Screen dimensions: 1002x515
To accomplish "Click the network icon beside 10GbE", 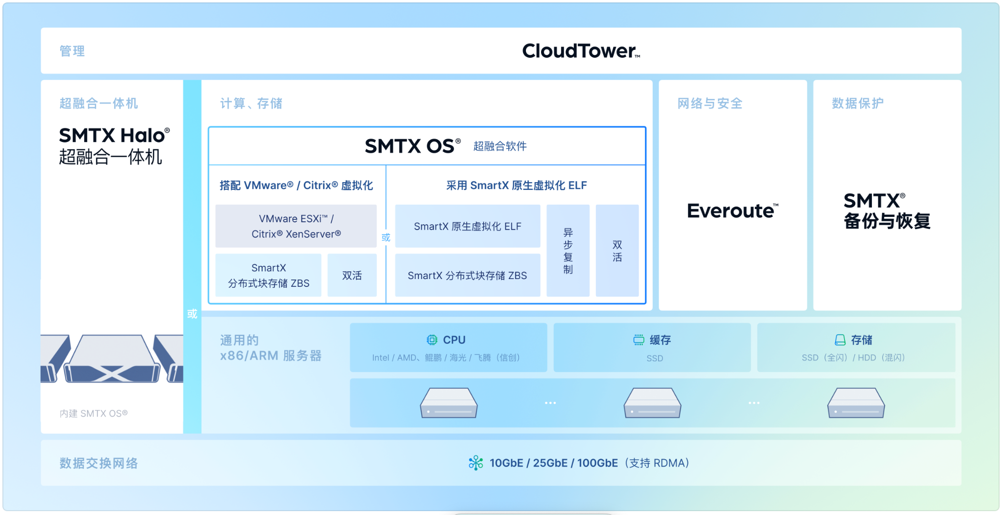I will 476,463.
